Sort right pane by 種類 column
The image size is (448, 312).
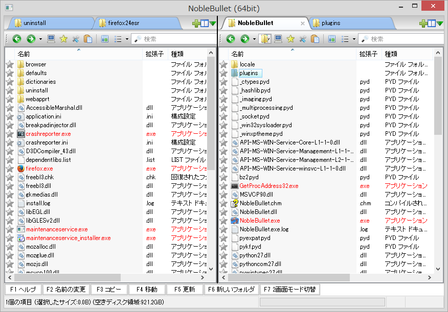(407, 54)
